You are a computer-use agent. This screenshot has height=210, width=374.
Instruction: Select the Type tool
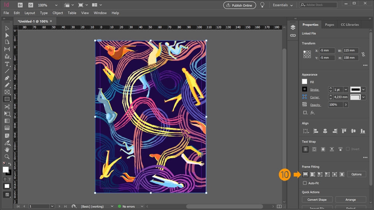[x=7, y=64]
